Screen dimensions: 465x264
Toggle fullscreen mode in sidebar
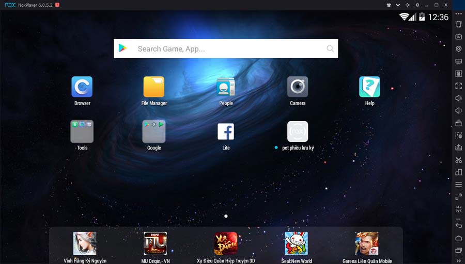point(458,86)
